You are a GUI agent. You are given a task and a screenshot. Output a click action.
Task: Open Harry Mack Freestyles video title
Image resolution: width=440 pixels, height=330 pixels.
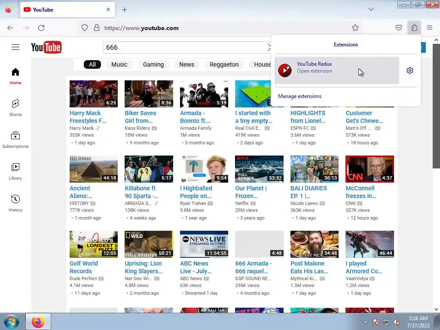point(88,117)
